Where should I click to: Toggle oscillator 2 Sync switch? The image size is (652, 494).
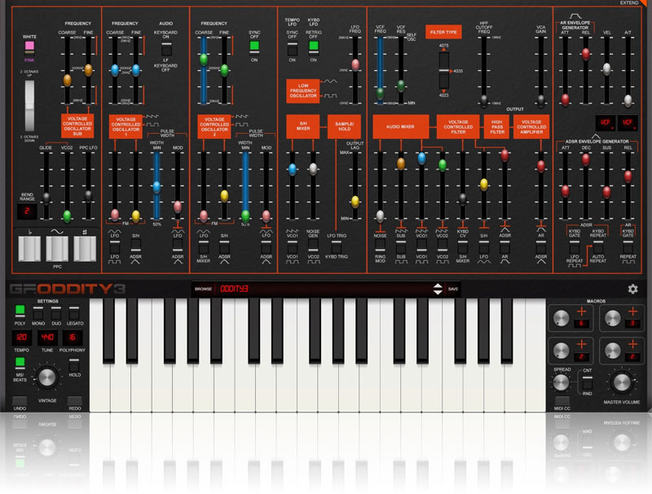coord(254,46)
